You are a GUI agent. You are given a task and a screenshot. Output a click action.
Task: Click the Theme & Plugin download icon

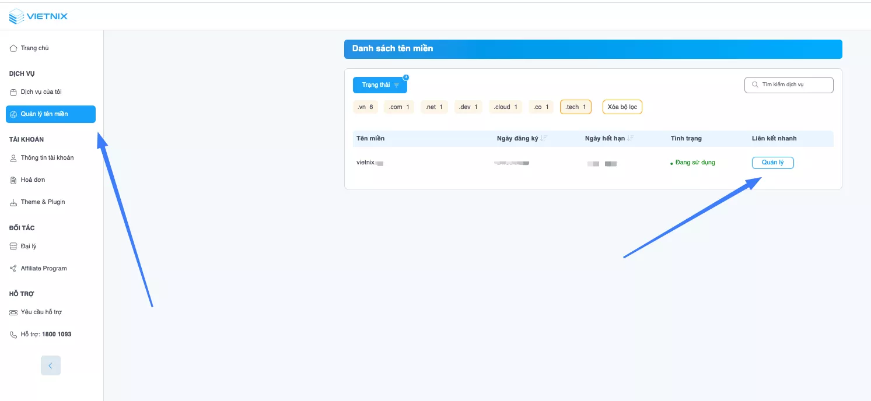click(13, 202)
